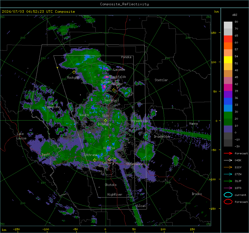Click the 100 tick label on right axis
This screenshot has height=233, width=249.
point(214,62)
